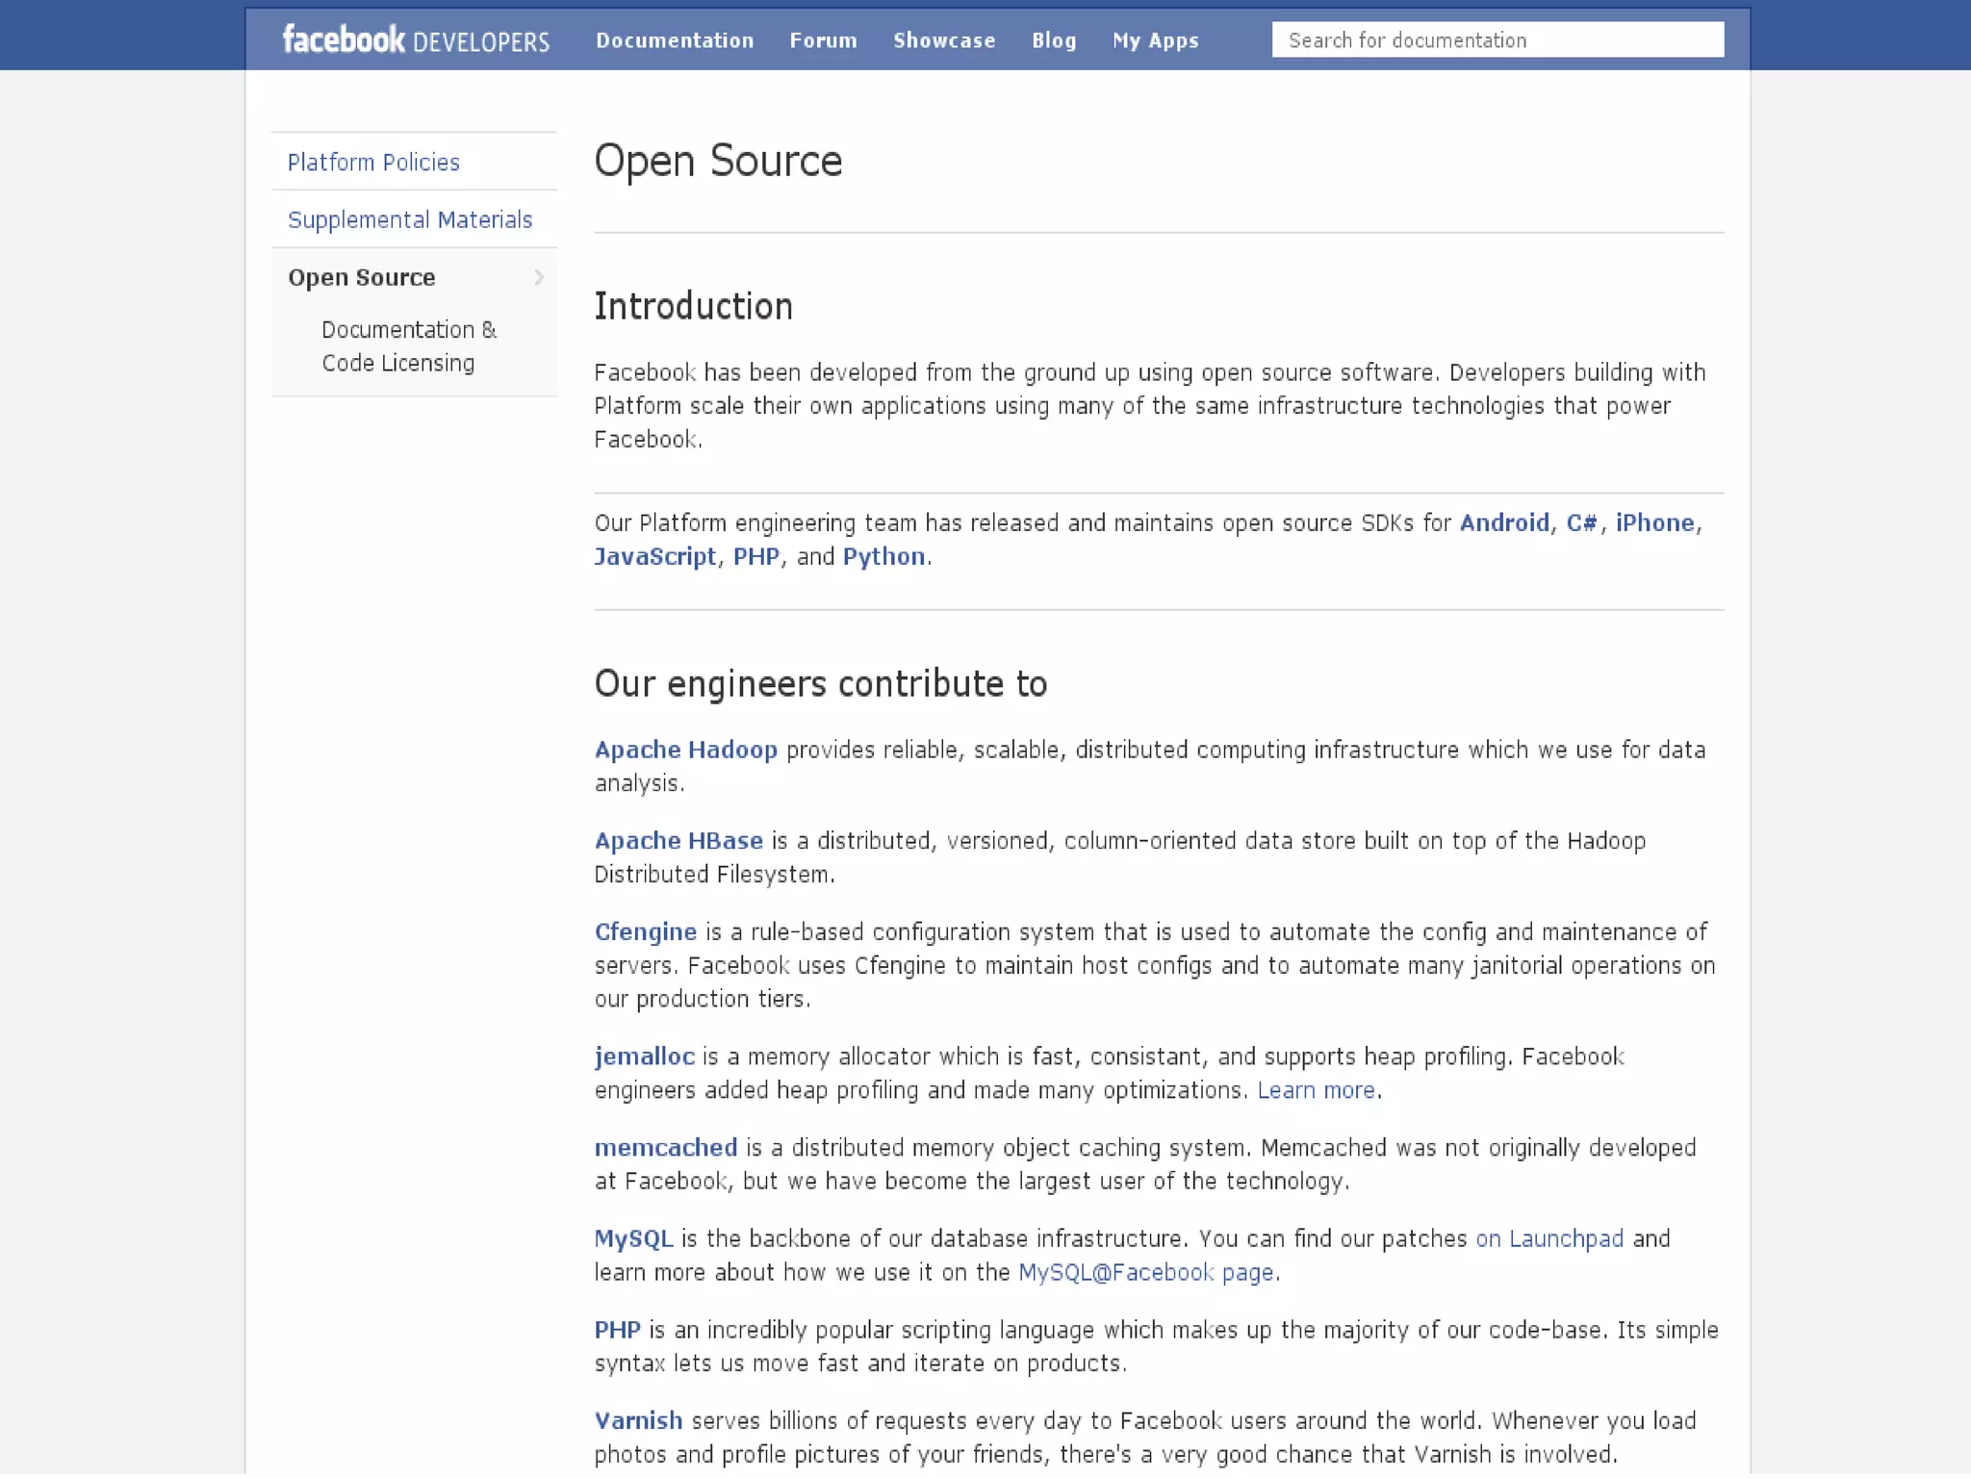This screenshot has height=1478, width=1971.
Task: Click the Python SDK link
Action: (x=883, y=557)
